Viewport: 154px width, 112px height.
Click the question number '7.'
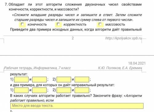click(x=6, y=5)
